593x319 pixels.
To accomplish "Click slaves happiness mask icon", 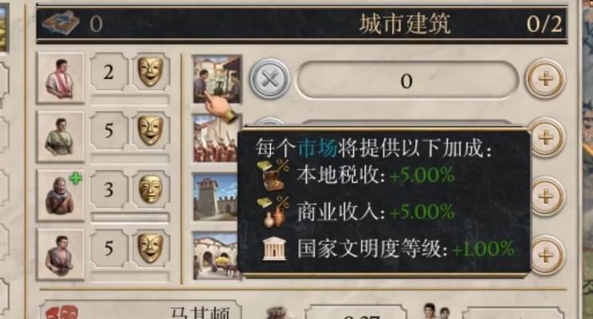I will click(150, 248).
